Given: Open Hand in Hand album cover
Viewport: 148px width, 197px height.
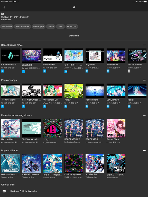Looking at the screenshot, I should tap(11, 128).
